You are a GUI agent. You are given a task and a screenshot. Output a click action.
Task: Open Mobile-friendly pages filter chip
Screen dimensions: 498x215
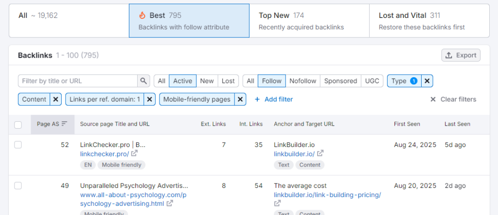197,99
